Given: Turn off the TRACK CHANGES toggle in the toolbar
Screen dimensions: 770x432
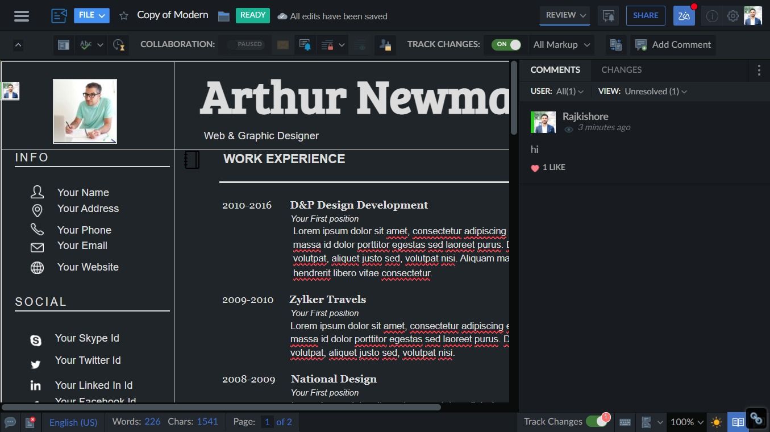Looking at the screenshot, I should 506,44.
